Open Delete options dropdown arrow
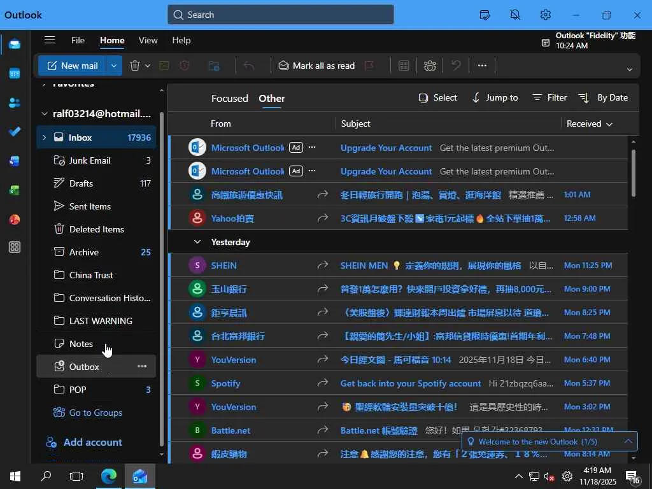 pos(148,66)
